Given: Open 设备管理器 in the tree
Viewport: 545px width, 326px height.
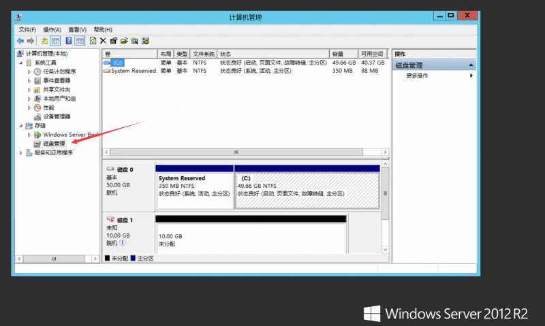Looking at the screenshot, I should [x=57, y=116].
